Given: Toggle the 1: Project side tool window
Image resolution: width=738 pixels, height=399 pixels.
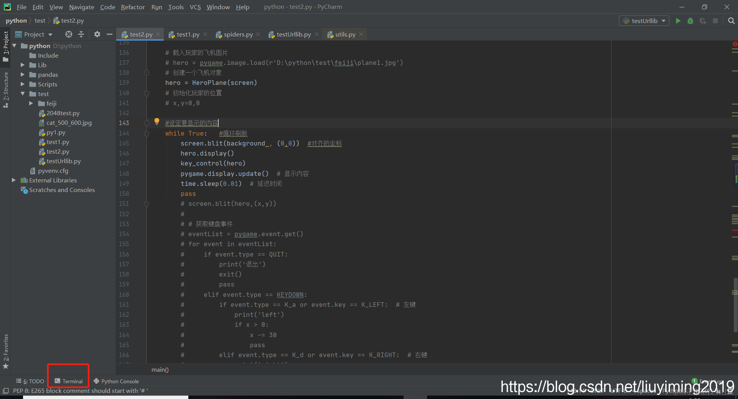Looking at the screenshot, I should pos(6,46).
